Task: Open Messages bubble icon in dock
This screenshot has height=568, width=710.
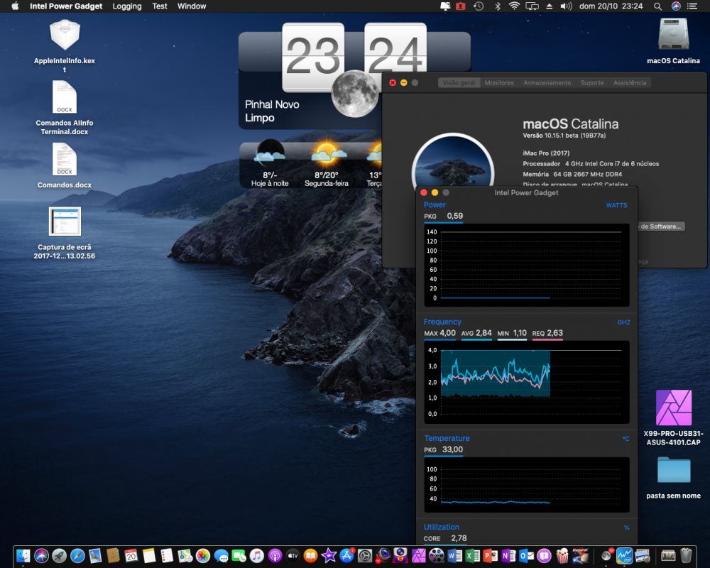Action: (x=221, y=555)
